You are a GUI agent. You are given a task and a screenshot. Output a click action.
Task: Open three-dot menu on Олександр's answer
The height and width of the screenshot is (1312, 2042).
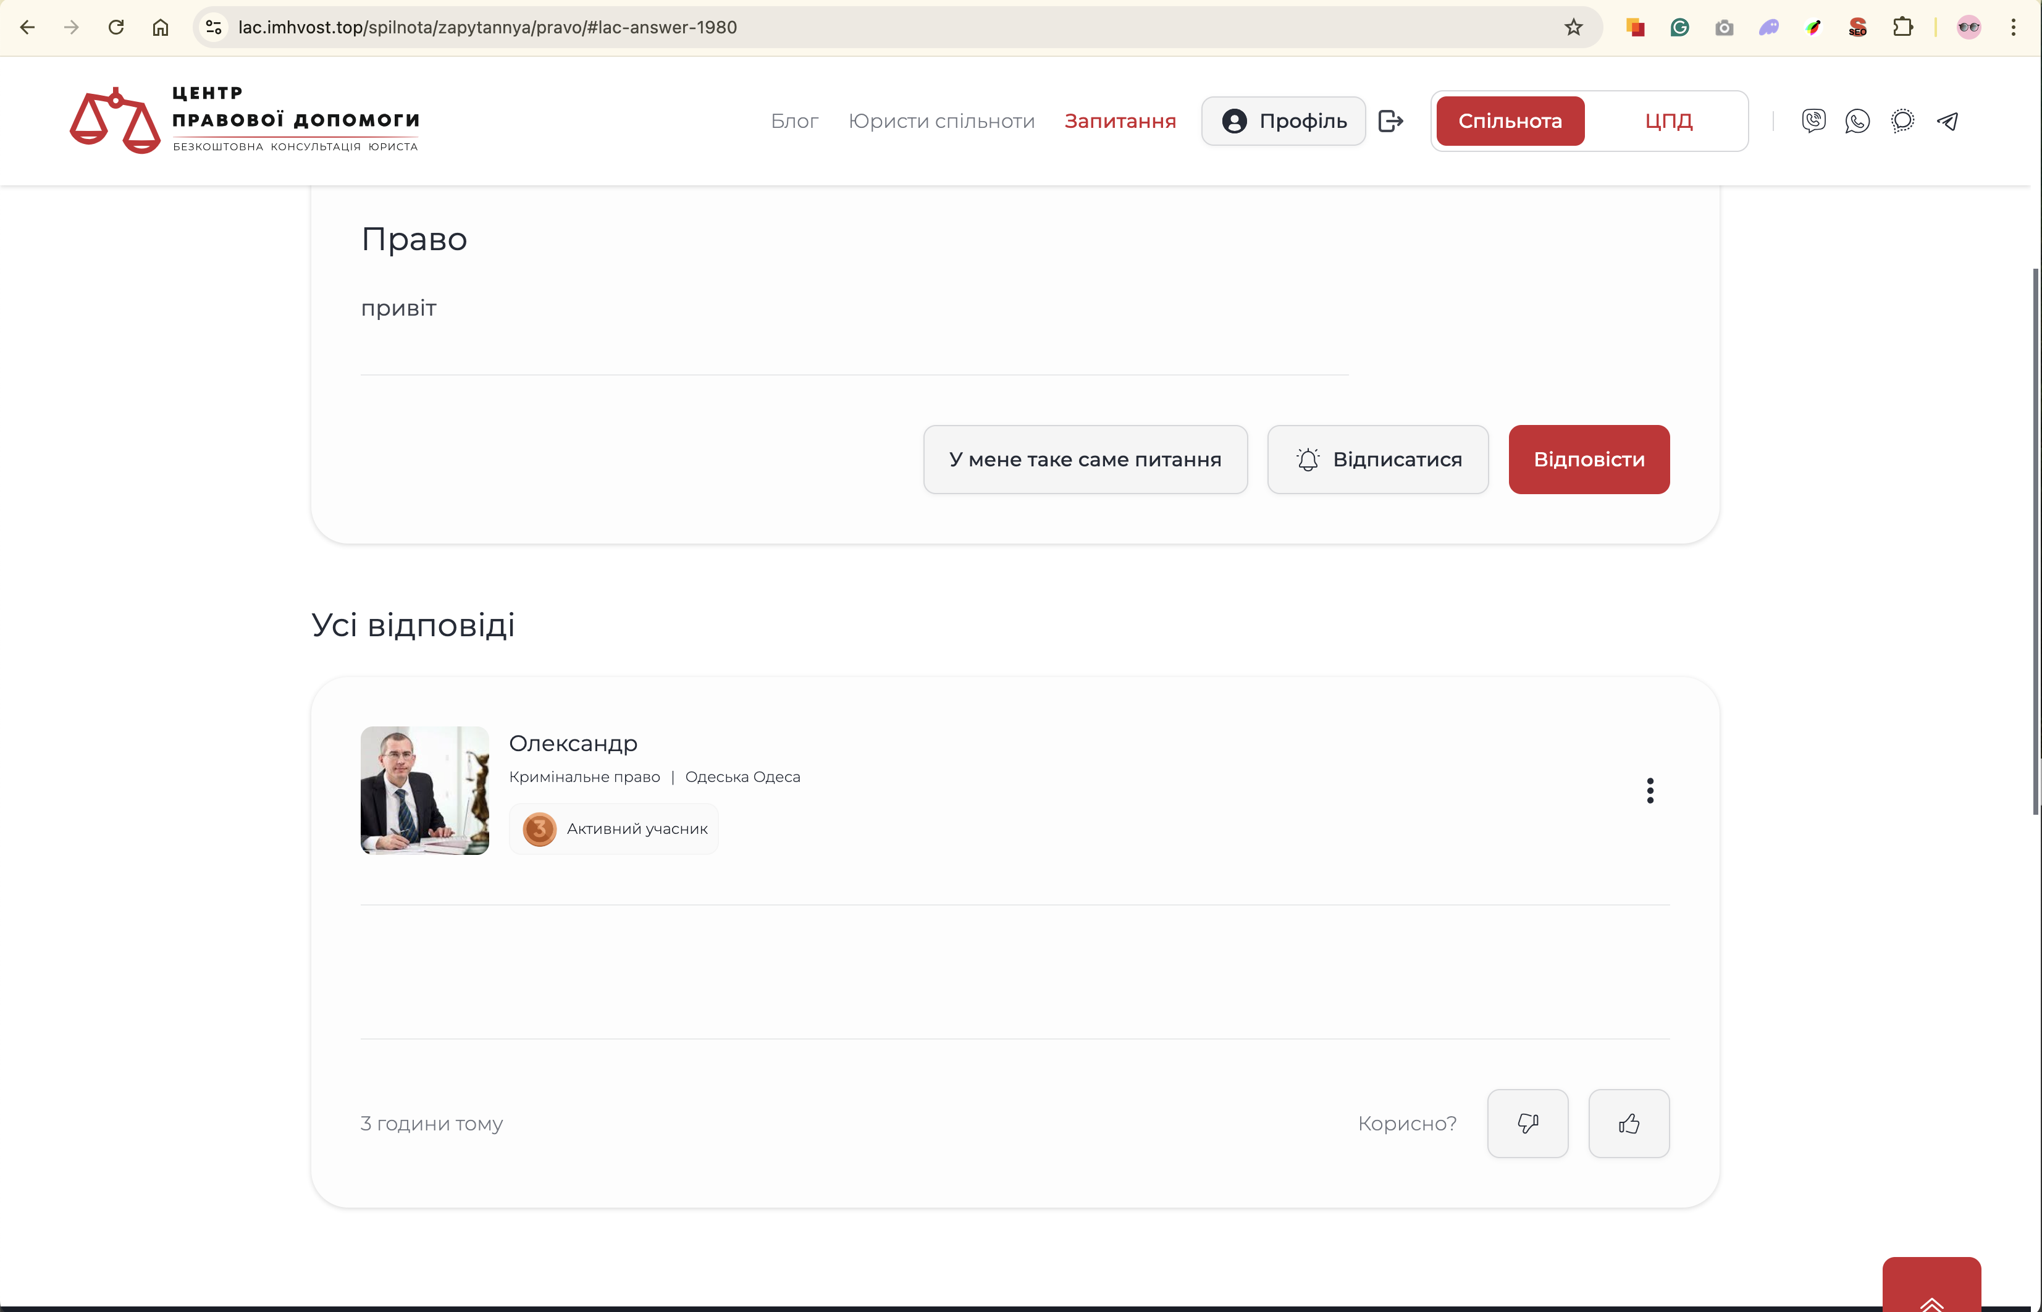coord(1650,790)
